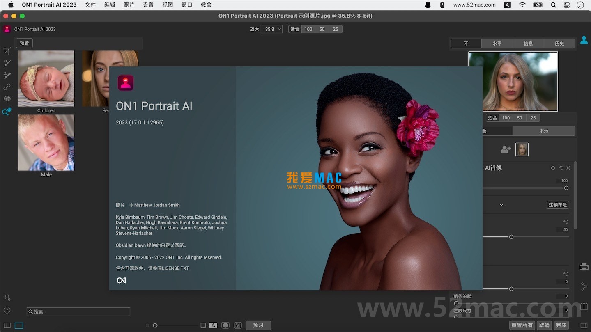Open the AI肖像 panel settings gear
The width and height of the screenshot is (591, 332).
tap(553, 168)
